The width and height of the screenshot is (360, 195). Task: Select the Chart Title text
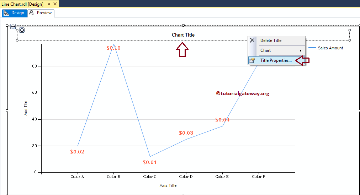tap(183, 35)
